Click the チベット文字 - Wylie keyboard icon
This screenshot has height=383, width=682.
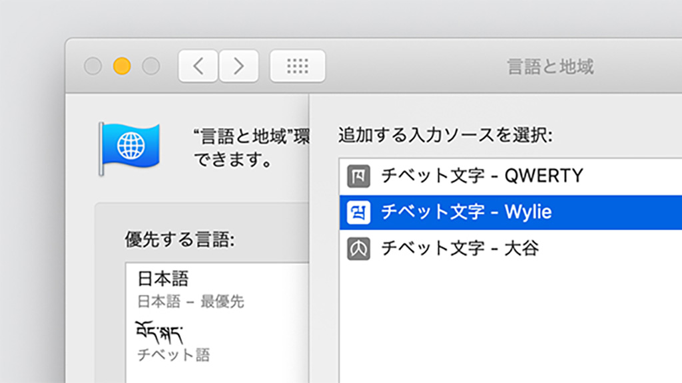point(358,212)
